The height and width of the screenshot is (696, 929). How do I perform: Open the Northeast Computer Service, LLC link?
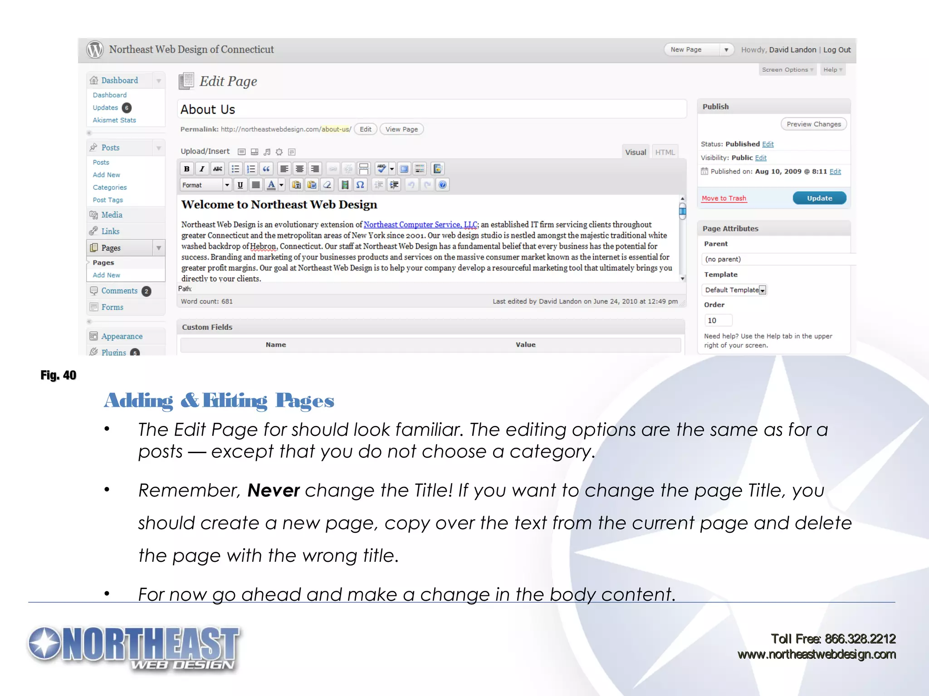pos(420,224)
